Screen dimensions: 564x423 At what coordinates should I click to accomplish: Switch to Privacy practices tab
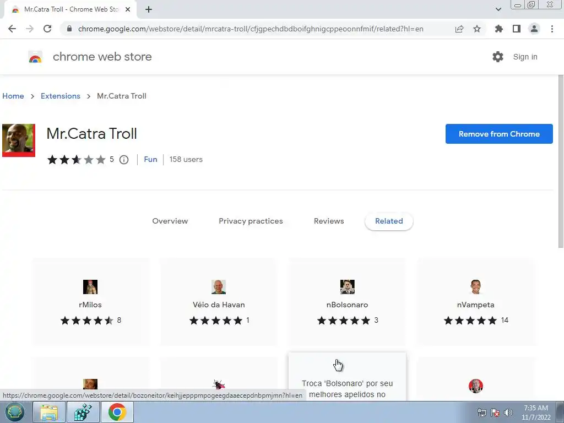point(251,221)
